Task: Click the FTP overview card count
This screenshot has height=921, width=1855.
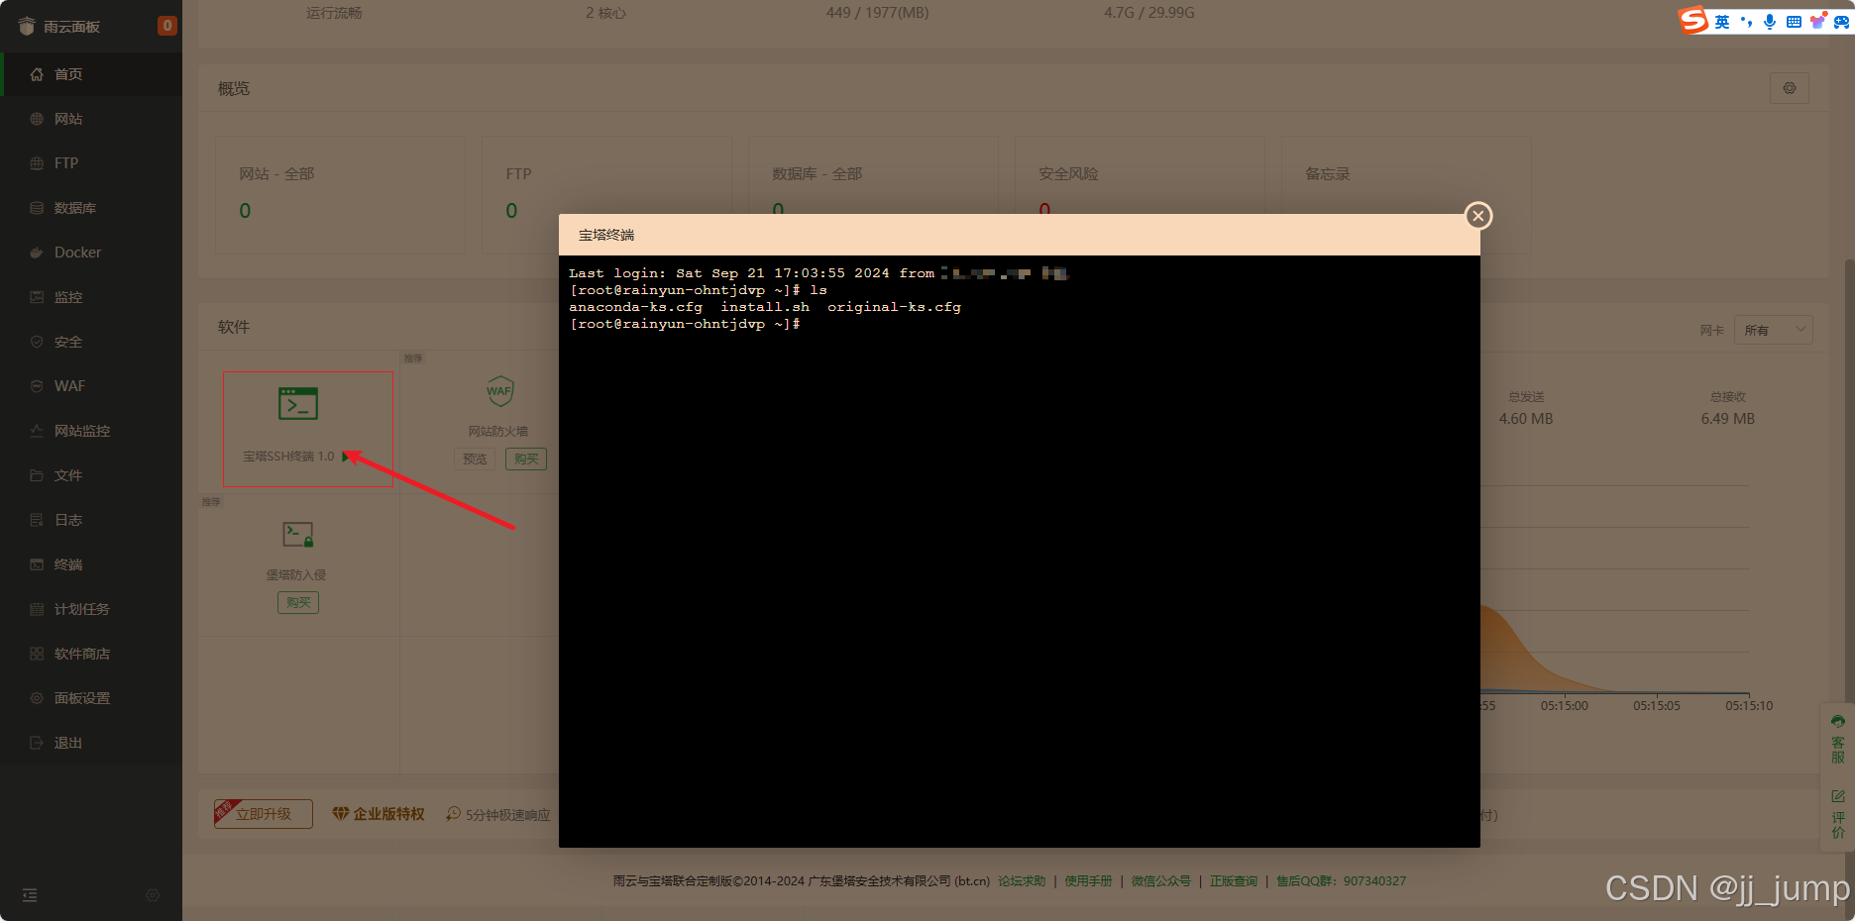Action: (x=511, y=211)
